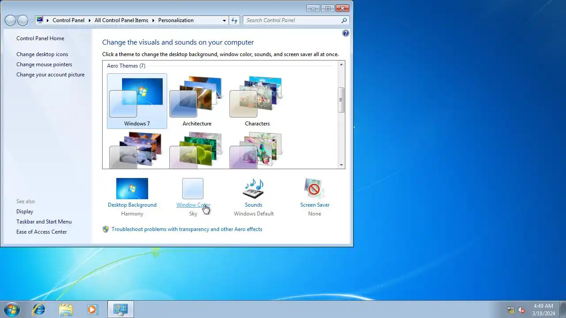Open the Start menu
Viewport: 566px width, 318px height.
12,309
